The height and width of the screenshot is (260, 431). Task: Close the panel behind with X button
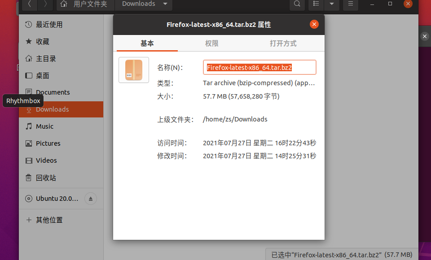[425, 36]
